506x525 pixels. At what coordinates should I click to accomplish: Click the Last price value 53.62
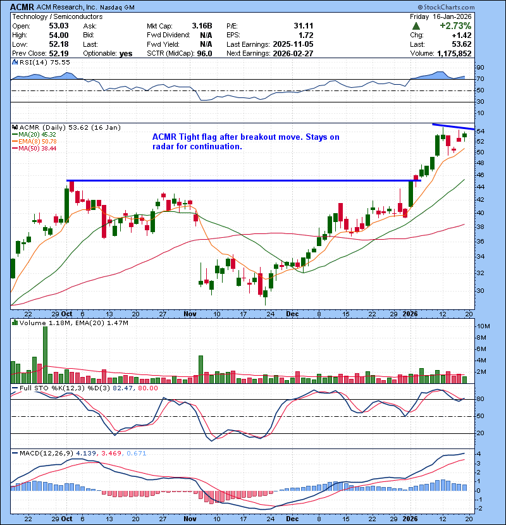coord(462,44)
